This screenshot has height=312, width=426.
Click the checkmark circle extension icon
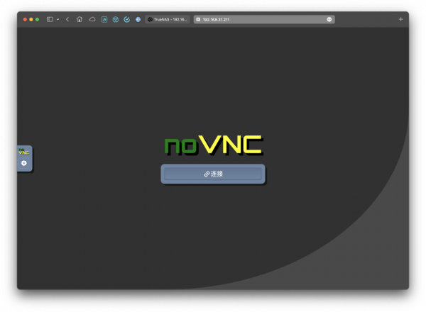(126, 19)
